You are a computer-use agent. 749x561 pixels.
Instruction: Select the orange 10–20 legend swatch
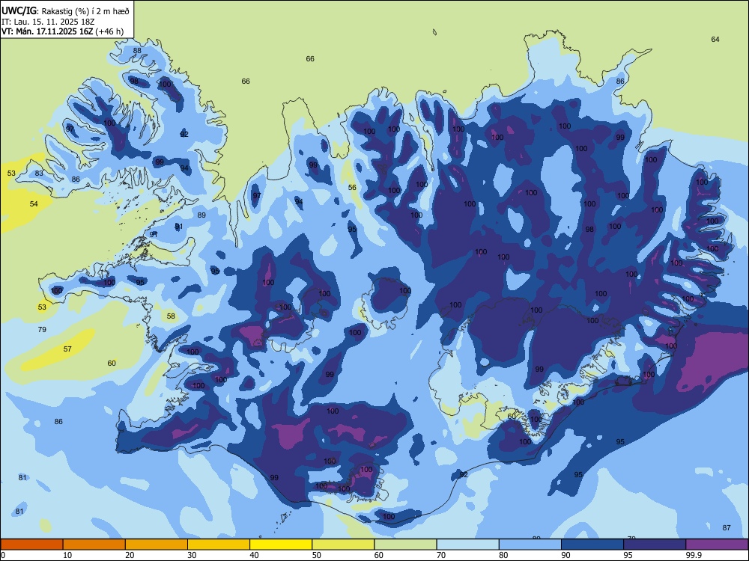point(94,545)
